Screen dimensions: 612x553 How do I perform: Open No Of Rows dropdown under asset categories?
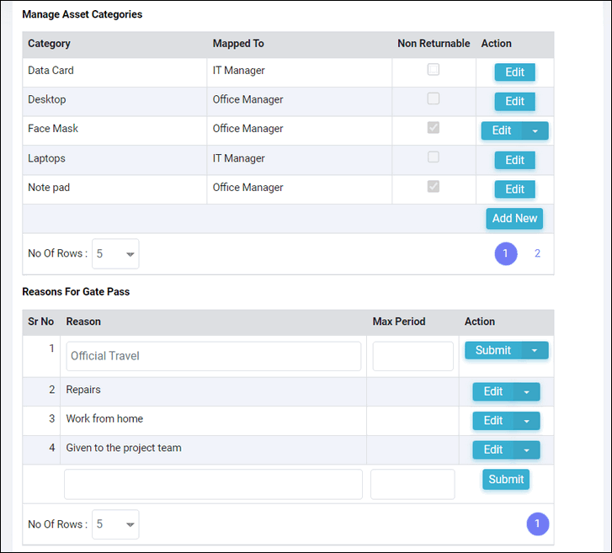coord(115,253)
